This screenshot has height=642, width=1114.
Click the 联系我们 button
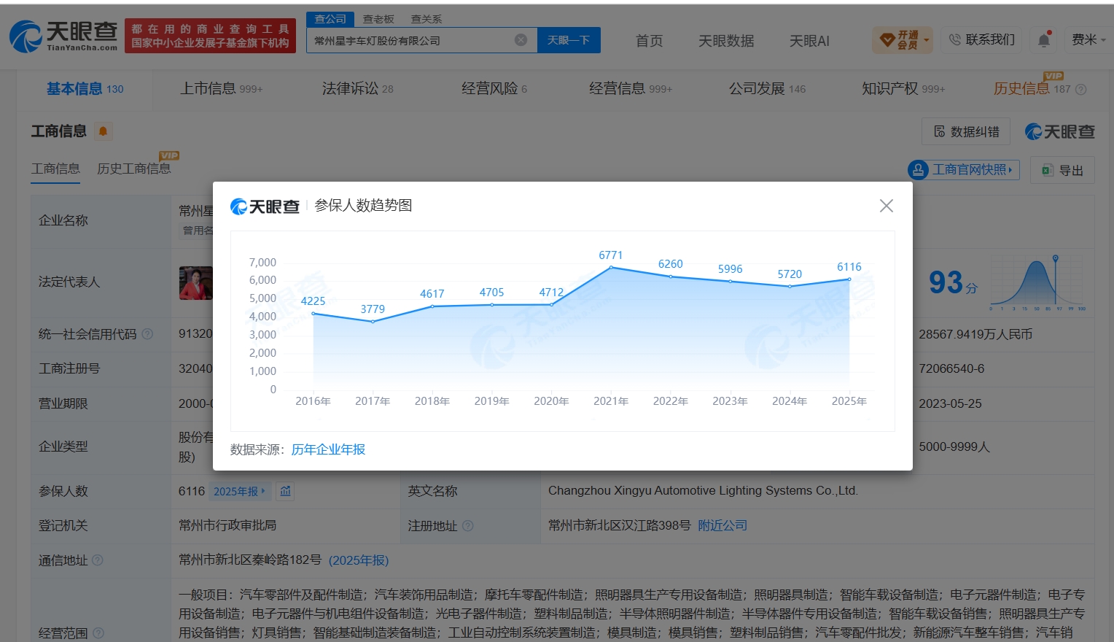(981, 39)
